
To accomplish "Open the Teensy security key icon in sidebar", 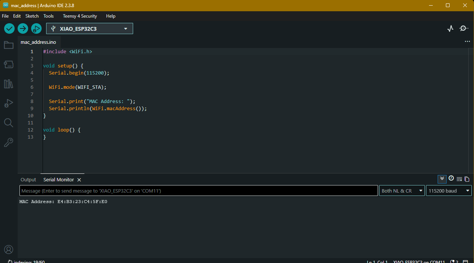I will [x=9, y=142].
